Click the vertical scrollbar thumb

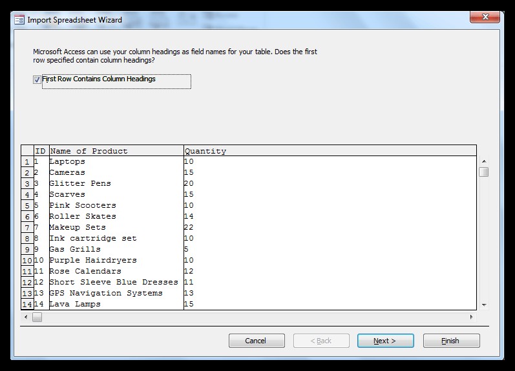[x=484, y=172]
